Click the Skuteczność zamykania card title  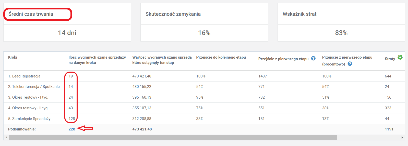(x=173, y=14)
